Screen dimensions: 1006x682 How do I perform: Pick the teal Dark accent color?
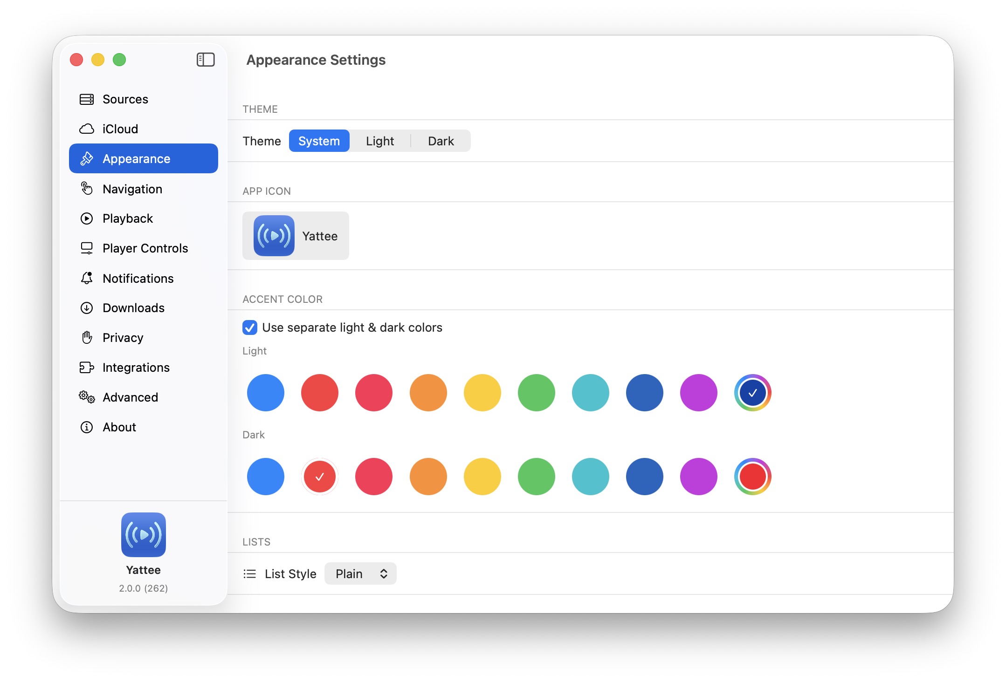coord(591,477)
